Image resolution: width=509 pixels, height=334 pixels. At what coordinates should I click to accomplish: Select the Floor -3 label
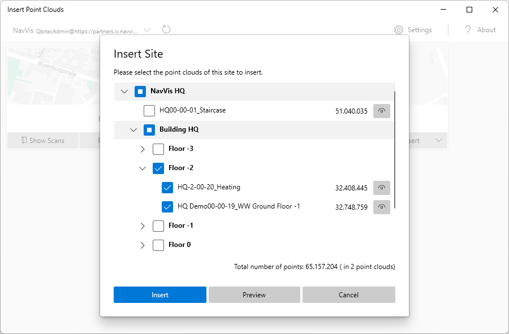coord(181,149)
